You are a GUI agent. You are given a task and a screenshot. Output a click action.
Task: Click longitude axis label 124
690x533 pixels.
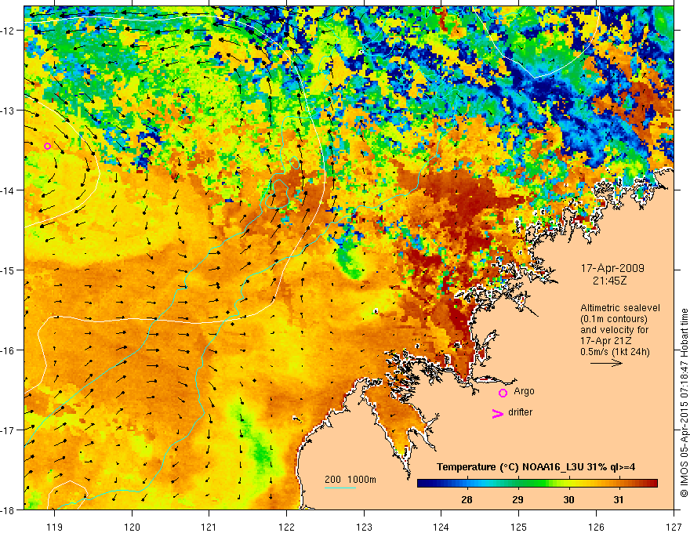pos(441,527)
